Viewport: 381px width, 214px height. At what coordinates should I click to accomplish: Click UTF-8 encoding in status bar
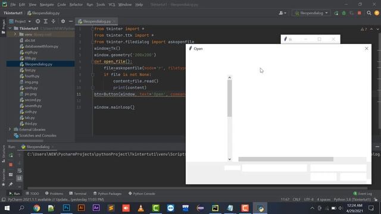[x=309, y=200]
